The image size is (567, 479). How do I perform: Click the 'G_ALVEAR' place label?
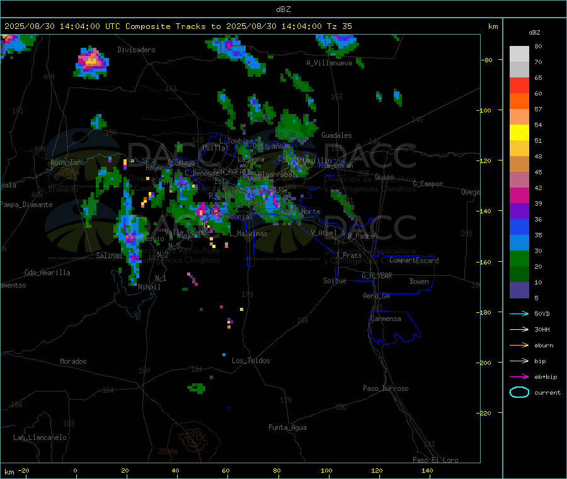(377, 276)
